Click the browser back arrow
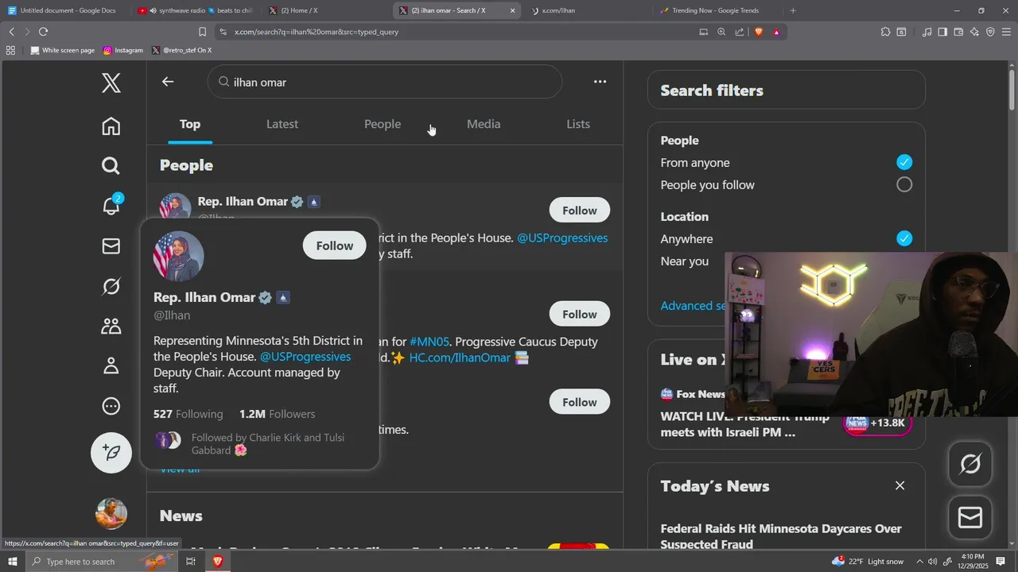The width and height of the screenshot is (1018, 572). (11, 32)
